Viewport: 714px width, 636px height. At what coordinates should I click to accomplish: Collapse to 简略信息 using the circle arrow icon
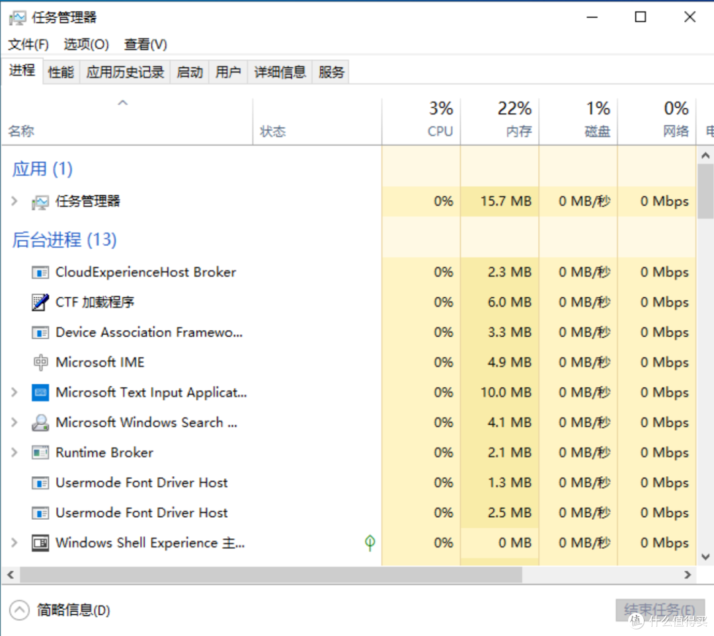[19, 610]
